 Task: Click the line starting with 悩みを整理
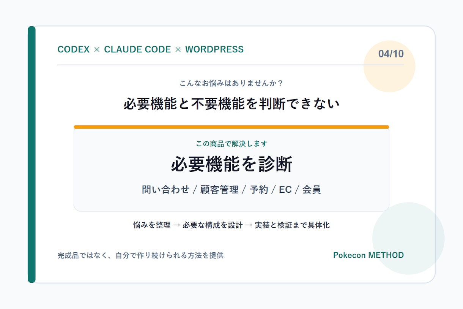pos(231,225)
